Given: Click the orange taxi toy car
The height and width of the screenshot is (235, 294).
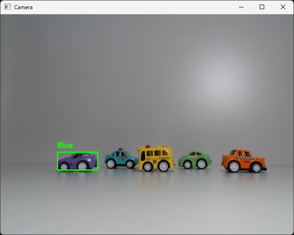Looking at the screenshot, I should pos(244,161).
